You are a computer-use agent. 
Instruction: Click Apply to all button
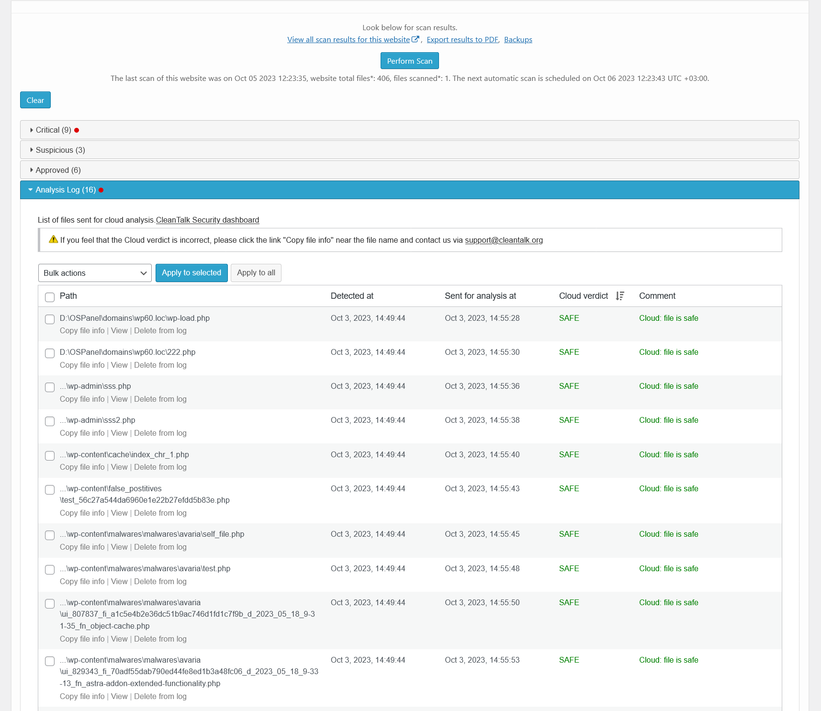click(x=256, y=272)
